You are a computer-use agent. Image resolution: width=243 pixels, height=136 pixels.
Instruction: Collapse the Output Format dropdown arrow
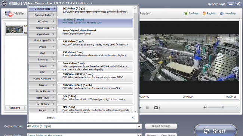(139, 126)
